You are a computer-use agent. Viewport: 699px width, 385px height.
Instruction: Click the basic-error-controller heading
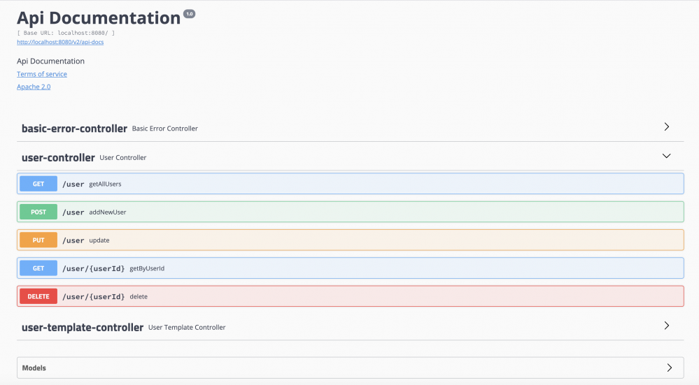pyautogui.click(x=74, y=129)
